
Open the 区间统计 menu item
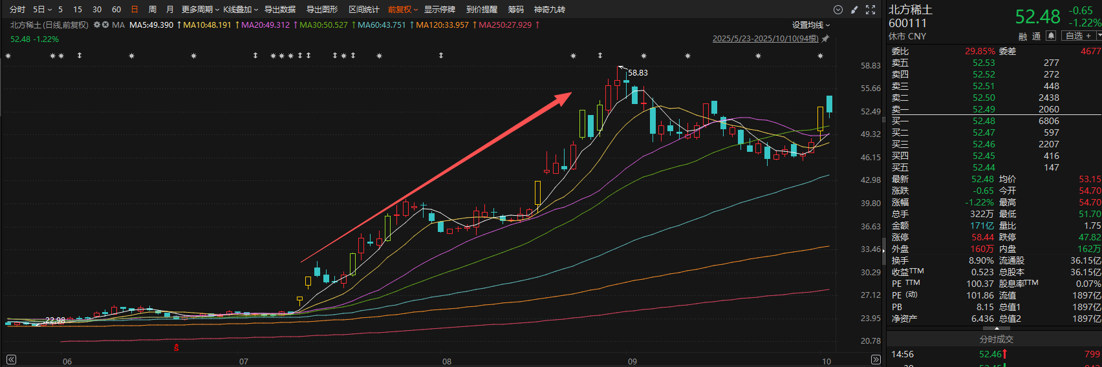click(363, 10)
